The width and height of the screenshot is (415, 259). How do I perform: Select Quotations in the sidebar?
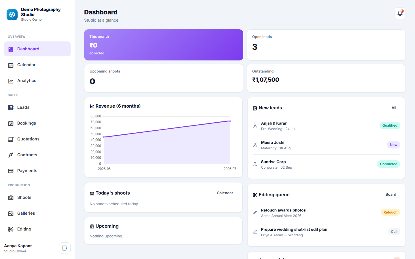[x=37, y=139]
